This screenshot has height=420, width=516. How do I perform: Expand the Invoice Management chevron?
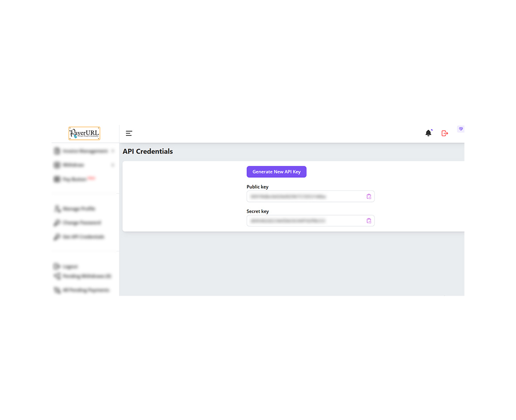113,151
